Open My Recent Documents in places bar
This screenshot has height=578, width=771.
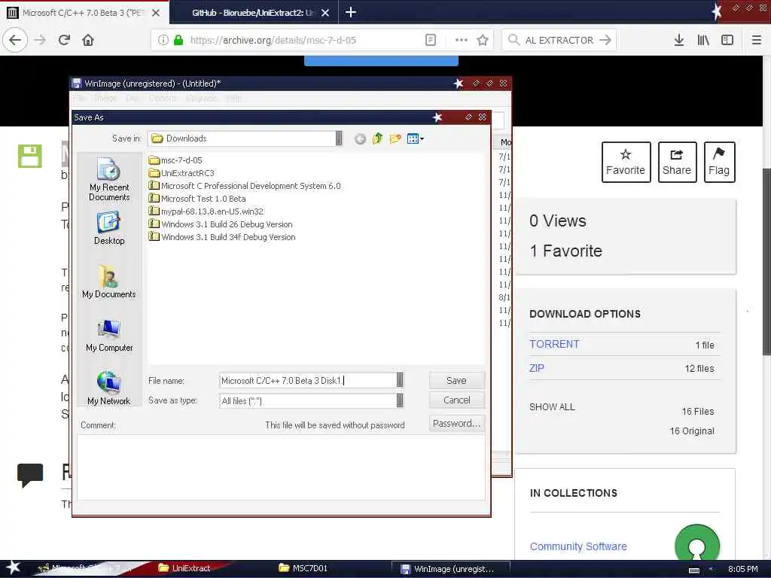[x=109, y=180]
